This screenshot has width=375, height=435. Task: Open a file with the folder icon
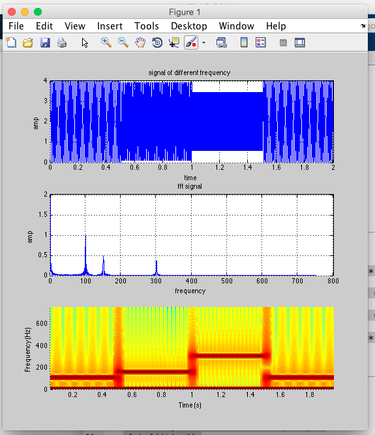[x=28, y=42]
